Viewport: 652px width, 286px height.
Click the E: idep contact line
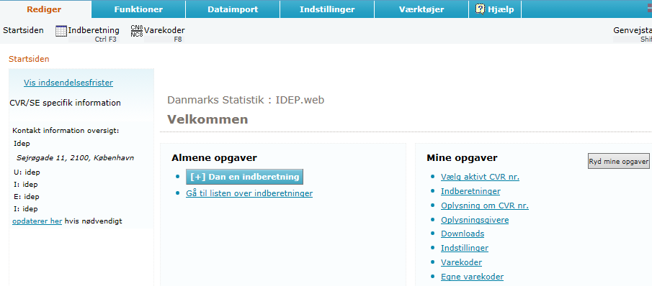click(x=26, y=196)
